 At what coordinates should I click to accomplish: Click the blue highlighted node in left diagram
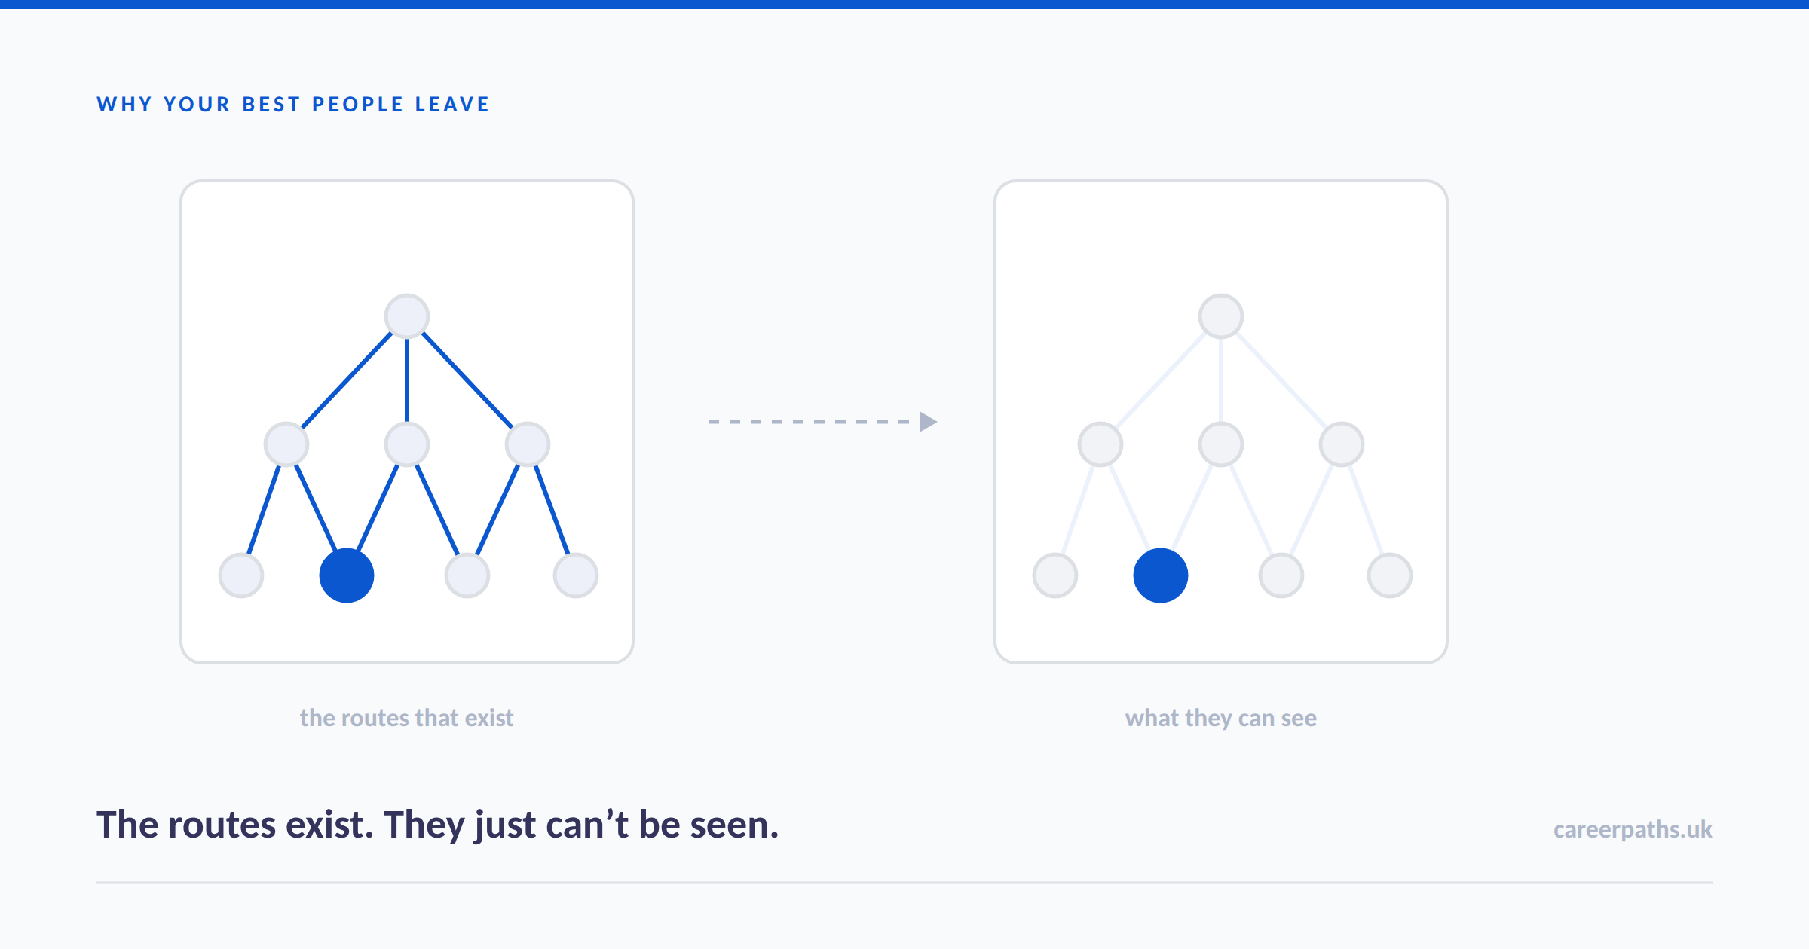[347, 575]
